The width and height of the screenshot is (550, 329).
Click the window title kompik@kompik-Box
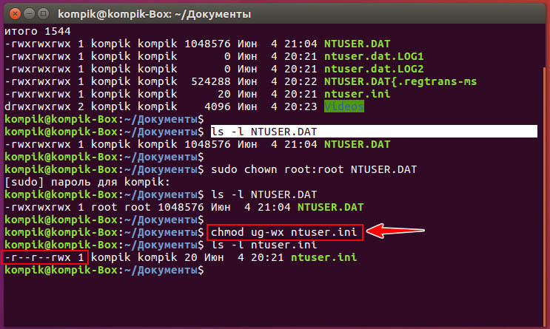(x=154, y=14)
